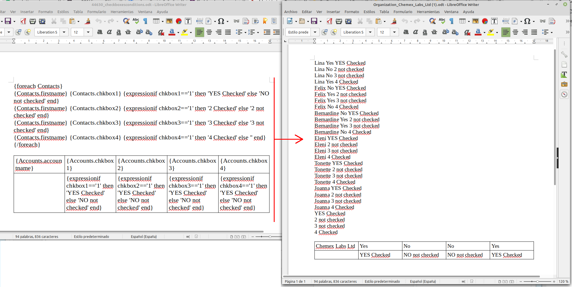Expand paragraph style dropdown 'Estilo prede'

315,32
